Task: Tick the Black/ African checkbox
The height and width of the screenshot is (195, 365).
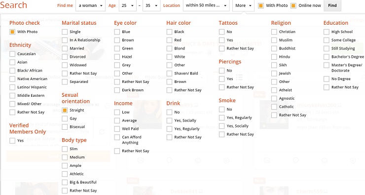Action: 12,71
